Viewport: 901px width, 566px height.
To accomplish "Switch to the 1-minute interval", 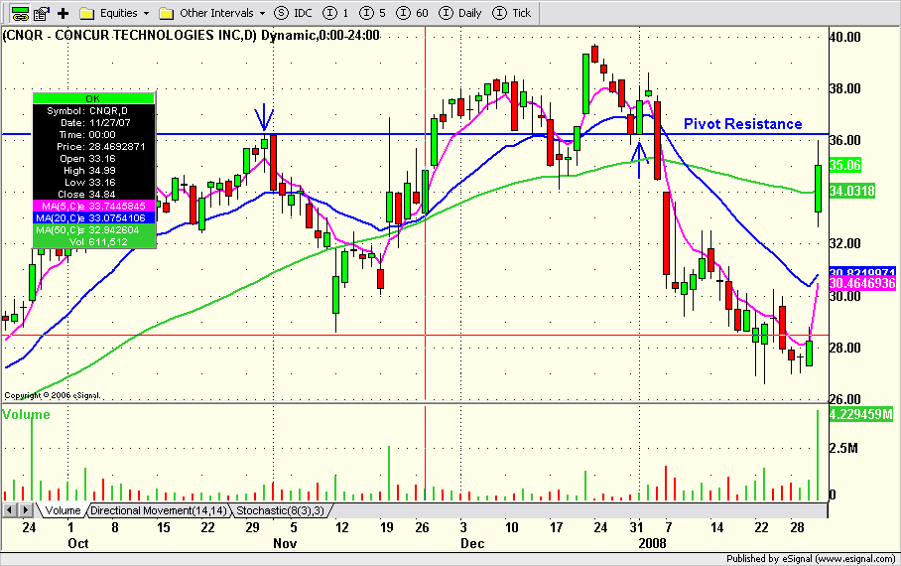I will 335,13.
